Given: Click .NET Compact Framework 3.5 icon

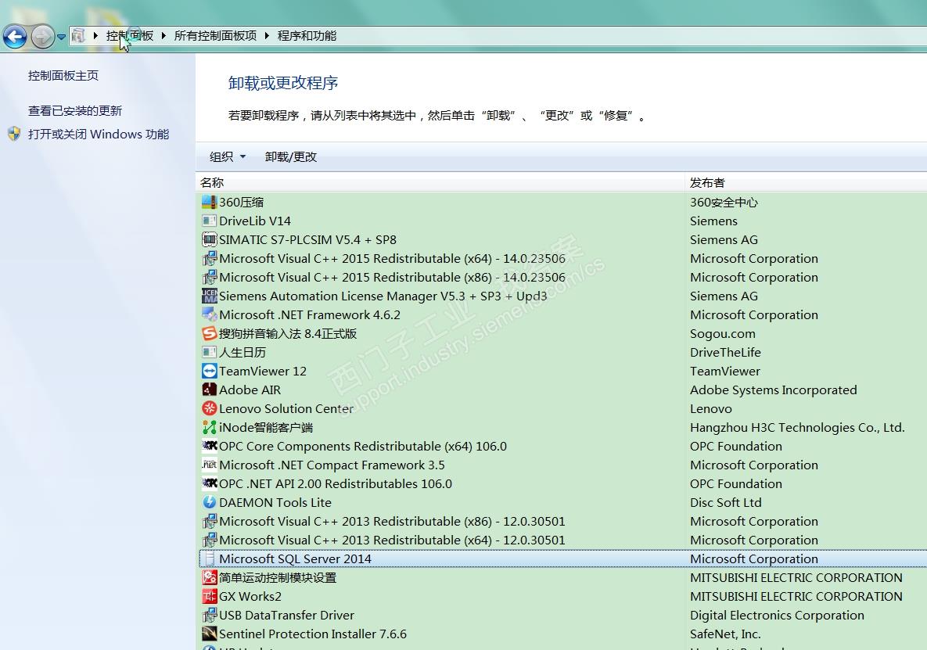Looking at the screenshot, I should click(x=210, y=465).
